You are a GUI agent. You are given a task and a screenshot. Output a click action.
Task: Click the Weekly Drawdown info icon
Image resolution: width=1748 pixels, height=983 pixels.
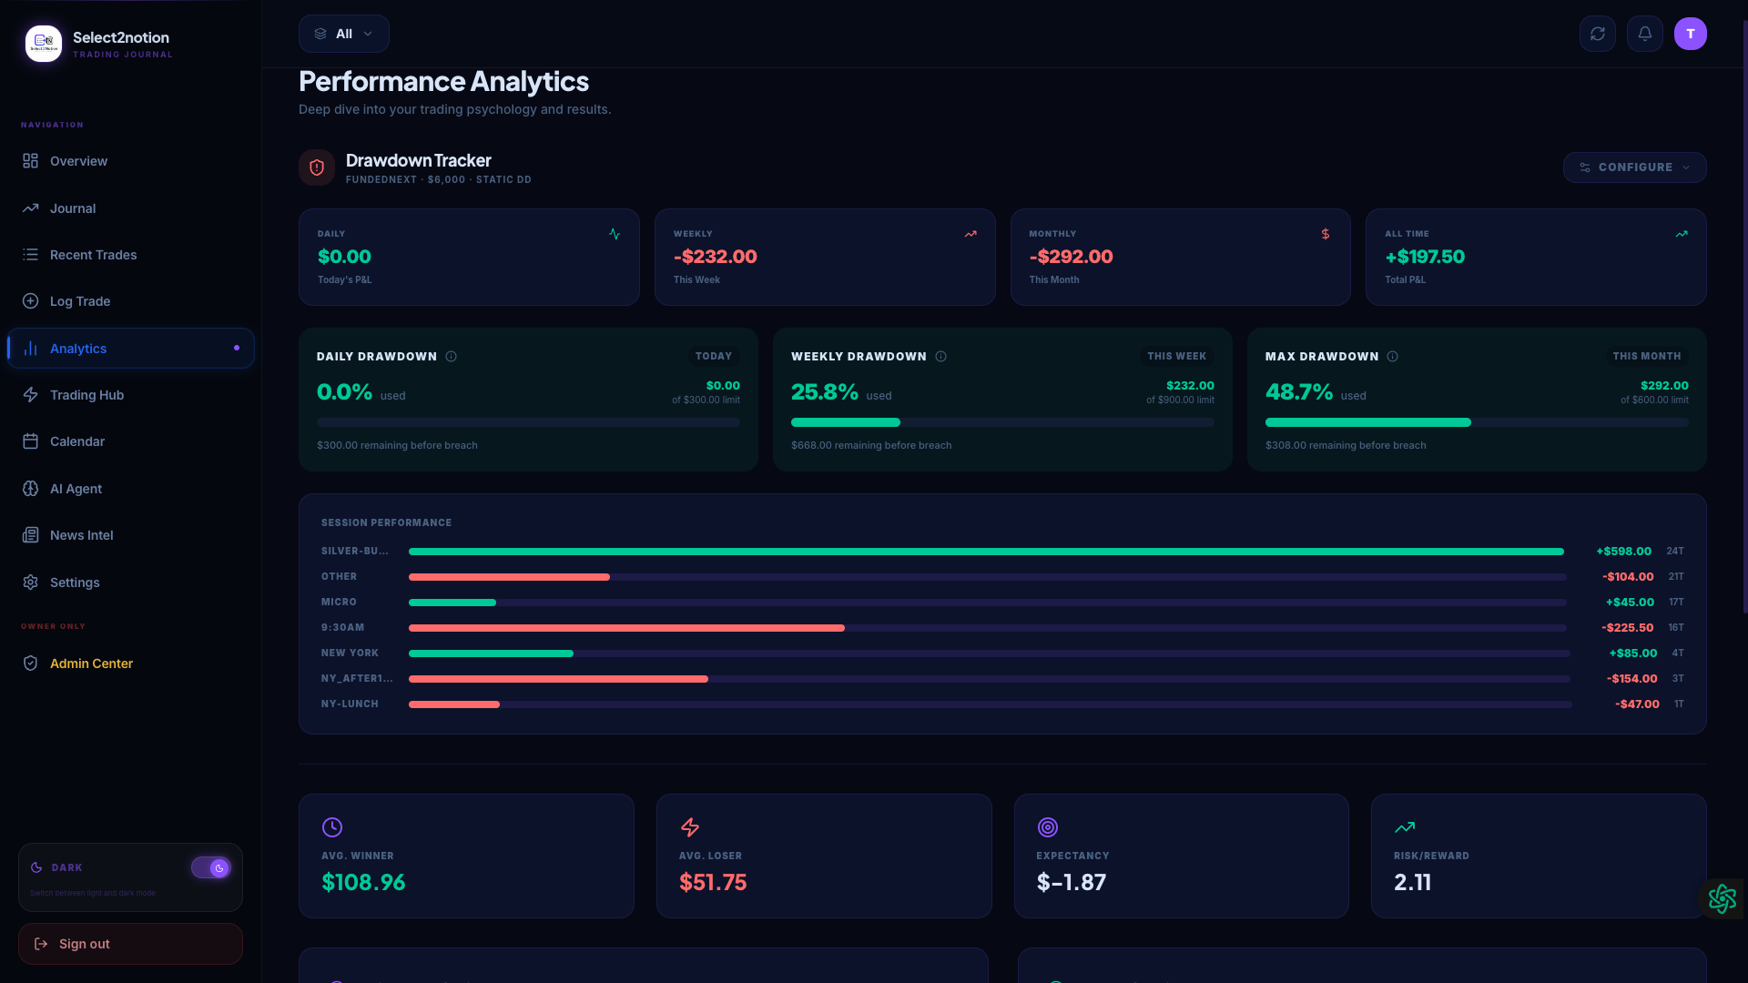940,357
